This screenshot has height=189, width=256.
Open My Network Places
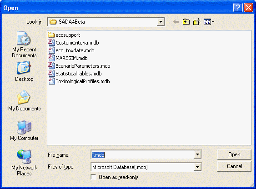tap(24, 163)
